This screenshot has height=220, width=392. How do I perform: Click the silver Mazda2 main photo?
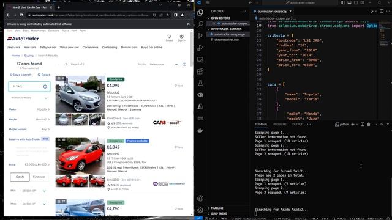tap(80, 94)
